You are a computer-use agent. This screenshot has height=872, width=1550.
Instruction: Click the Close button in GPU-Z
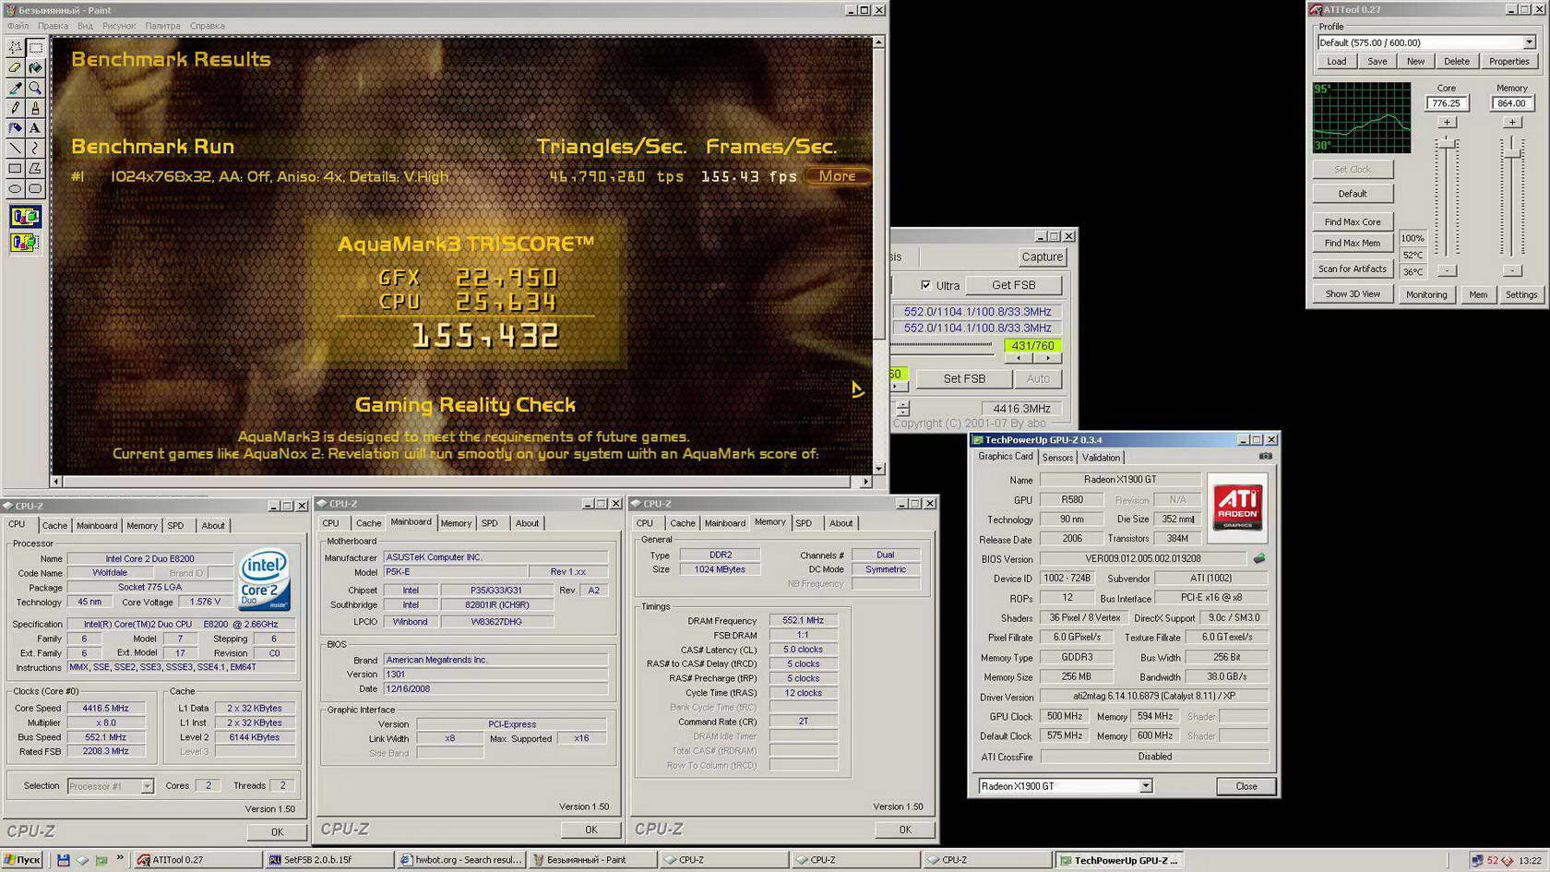tap(1246, 786)
